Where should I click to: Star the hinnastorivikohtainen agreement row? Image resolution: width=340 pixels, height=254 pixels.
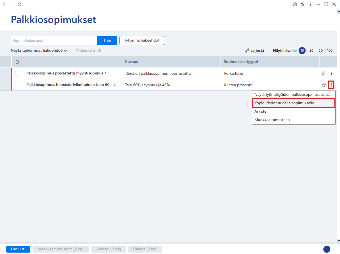tap(324, 85)
